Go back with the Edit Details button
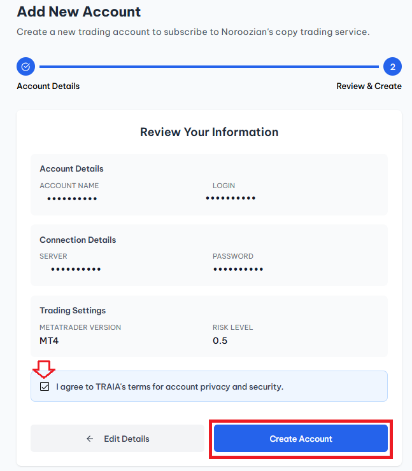This screenshot has width=412, height=471. (x=117, y=439)
